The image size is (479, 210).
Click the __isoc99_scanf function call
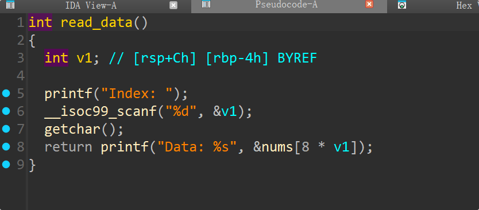coord(101,112)
